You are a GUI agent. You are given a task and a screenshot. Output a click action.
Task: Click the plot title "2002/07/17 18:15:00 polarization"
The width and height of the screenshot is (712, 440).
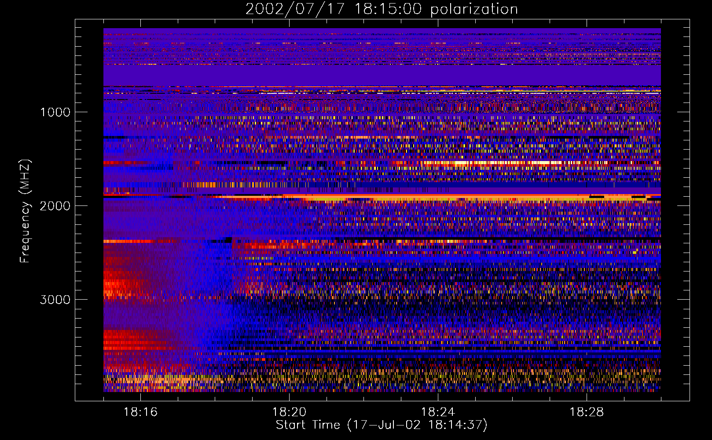pos(382,9)
